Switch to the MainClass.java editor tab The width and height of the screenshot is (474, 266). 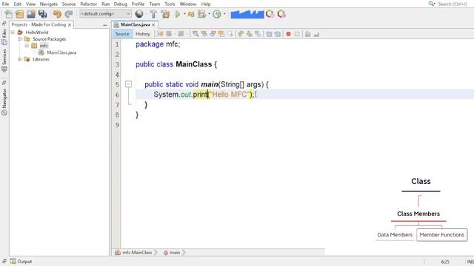135,24
